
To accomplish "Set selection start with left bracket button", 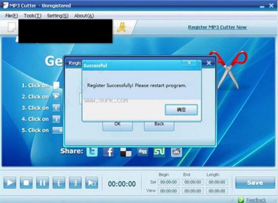I will pyautogui.click(x=59, y=183).
